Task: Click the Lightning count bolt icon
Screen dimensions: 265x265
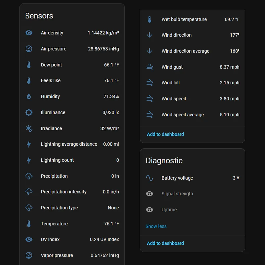Action: tap(29, 160)
